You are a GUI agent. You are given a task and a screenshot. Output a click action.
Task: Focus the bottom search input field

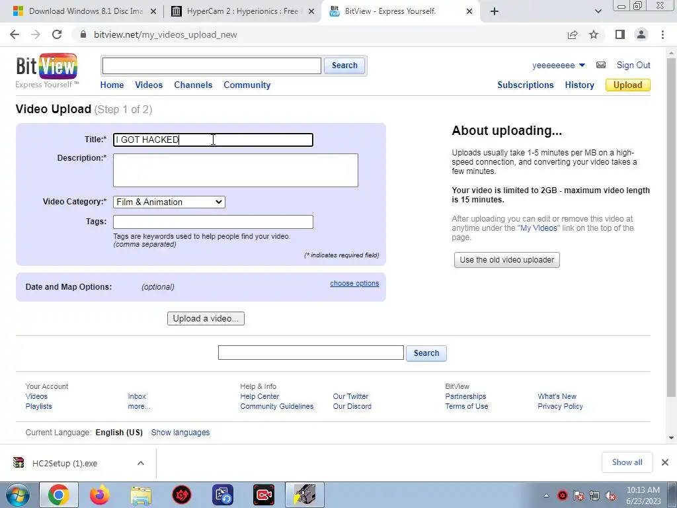point(311,353)
